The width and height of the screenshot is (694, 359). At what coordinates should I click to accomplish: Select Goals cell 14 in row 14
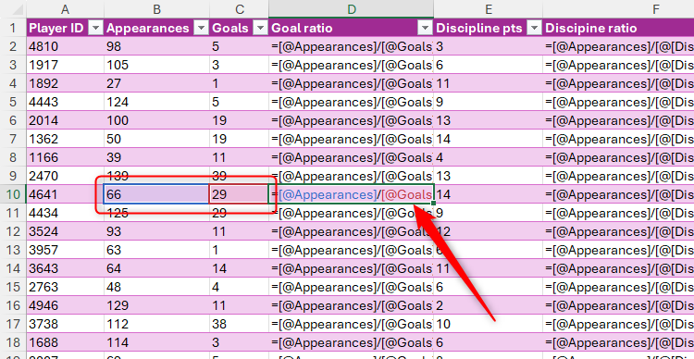pos(239,268)
